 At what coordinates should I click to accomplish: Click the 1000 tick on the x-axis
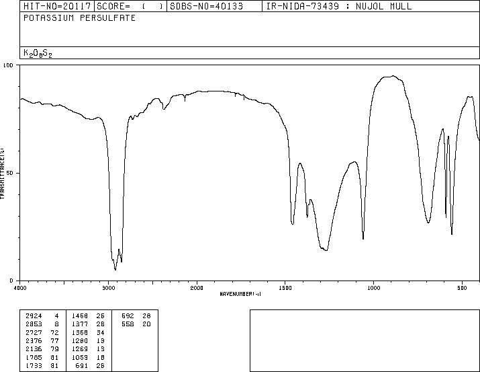point(374,288)
